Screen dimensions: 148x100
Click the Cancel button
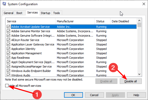94,95
